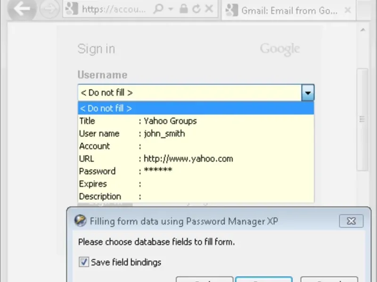Toggle the Save field bindings checkbox
This screenshot has width=377, height=282.
tap(84, 262)
